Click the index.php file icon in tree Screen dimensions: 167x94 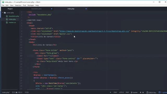pos(7,19)
